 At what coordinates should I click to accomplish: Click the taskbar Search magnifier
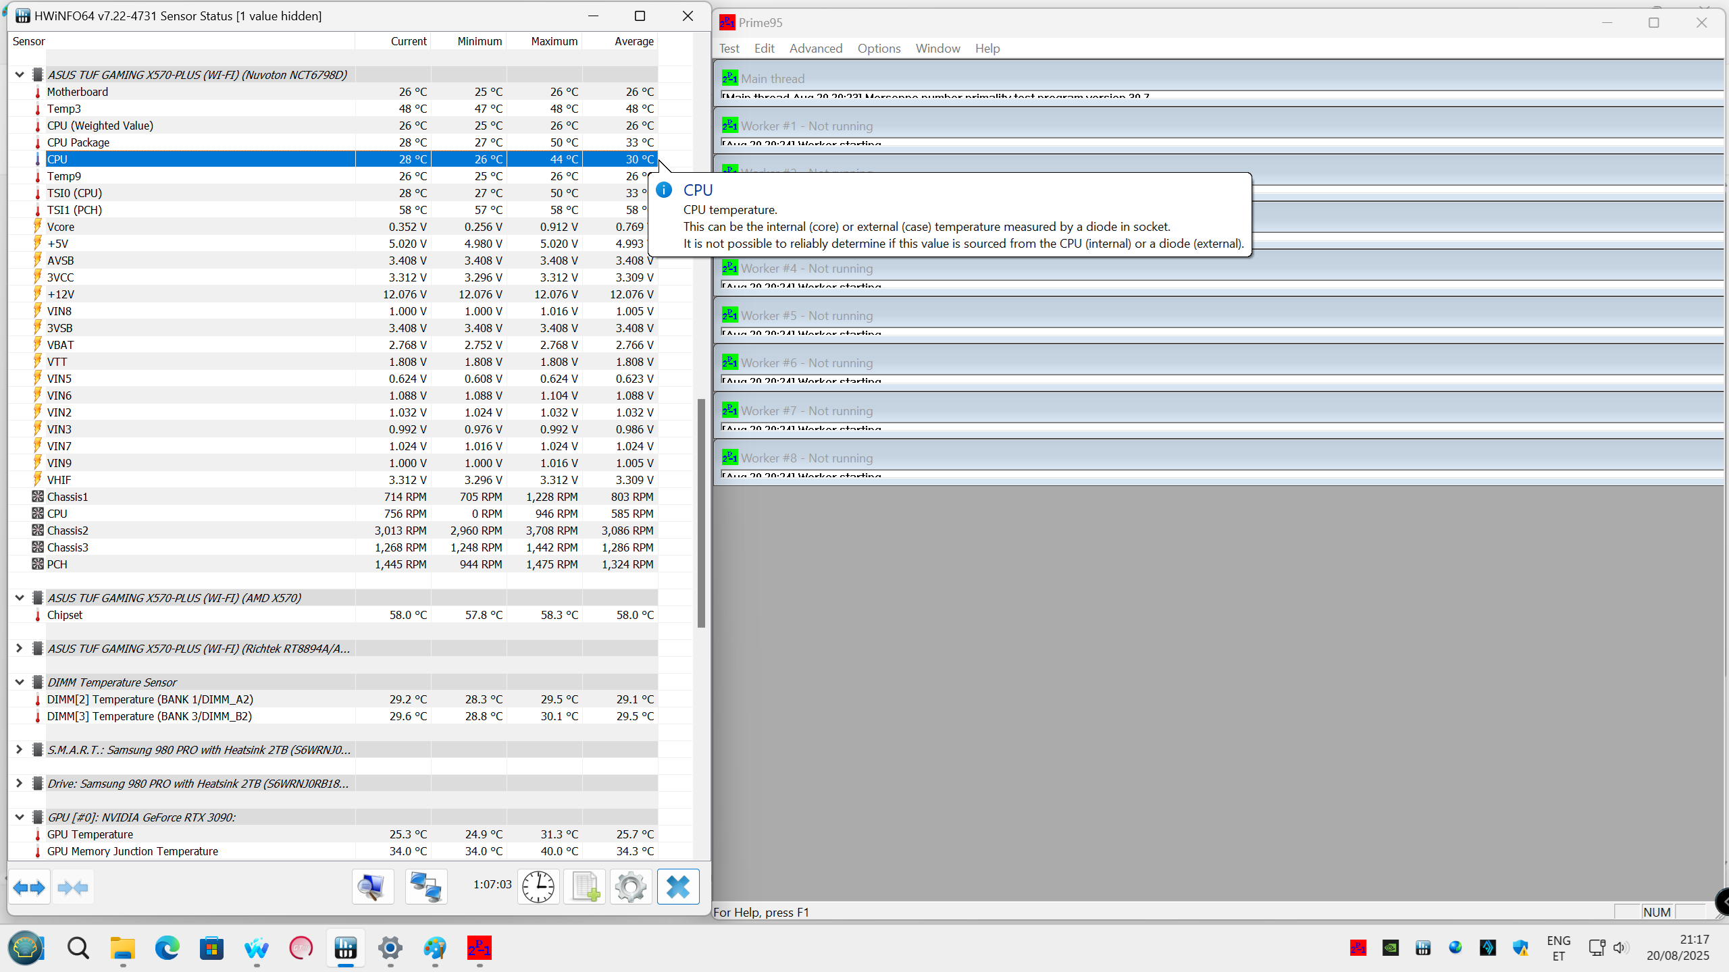(78, 948)
